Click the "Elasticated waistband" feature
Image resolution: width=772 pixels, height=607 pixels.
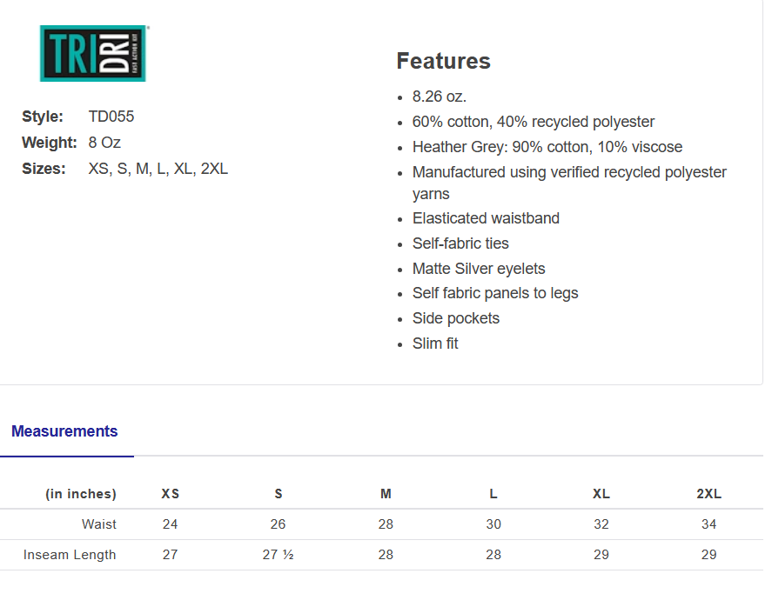(486, 218)
